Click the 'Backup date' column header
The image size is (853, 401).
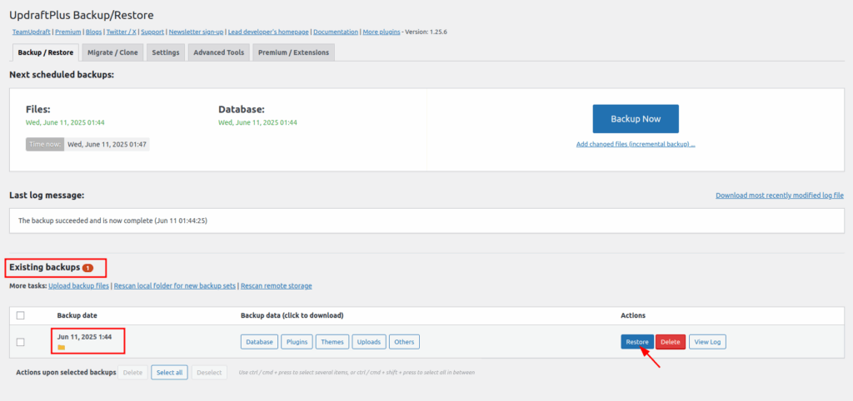click(x=77, y=315)
